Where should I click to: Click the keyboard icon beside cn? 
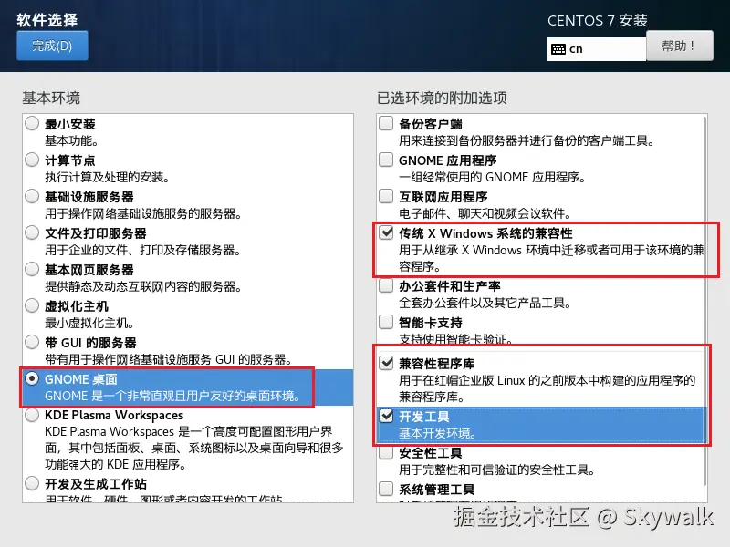(558, 49)
